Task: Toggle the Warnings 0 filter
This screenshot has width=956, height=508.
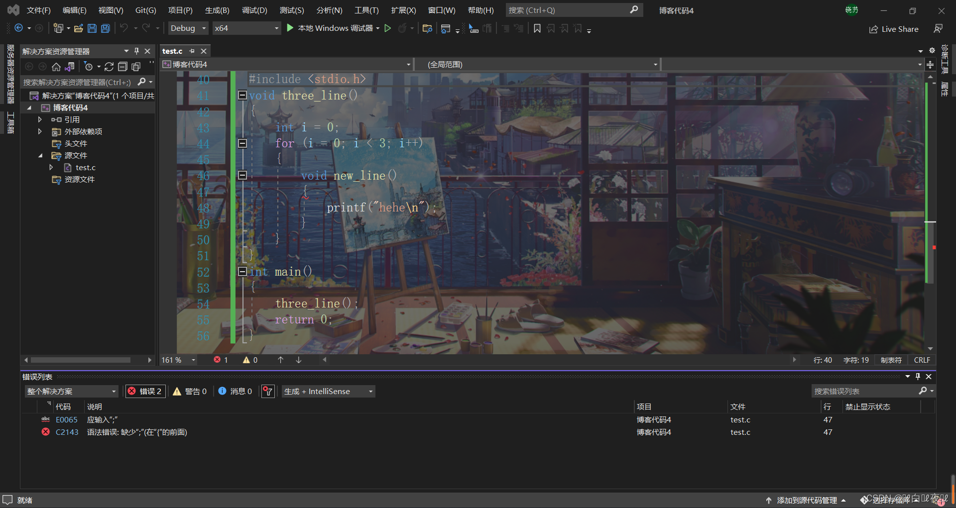Action: click(x=190, y=392)
